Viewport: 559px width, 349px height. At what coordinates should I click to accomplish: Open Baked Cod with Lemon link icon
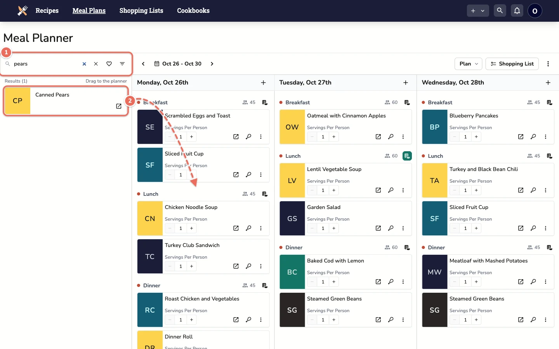(x=378, y=282)
